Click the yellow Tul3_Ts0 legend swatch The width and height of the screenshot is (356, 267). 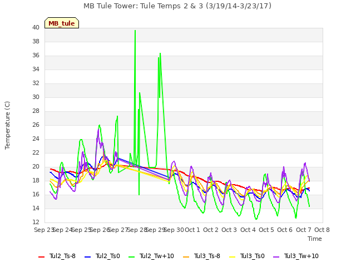click(232, 257)
